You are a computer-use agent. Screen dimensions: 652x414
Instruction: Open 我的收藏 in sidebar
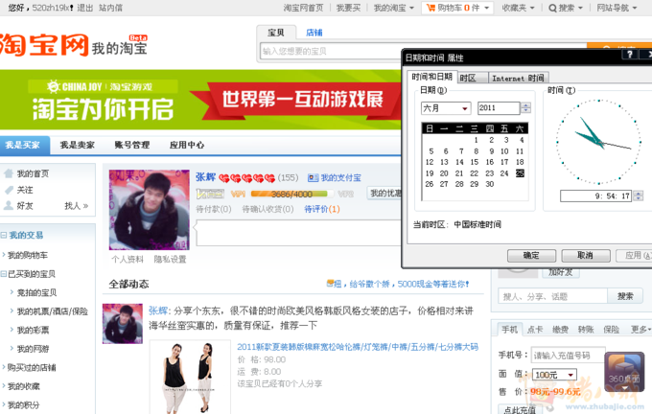pyautogui.click(x=24, y=386)
